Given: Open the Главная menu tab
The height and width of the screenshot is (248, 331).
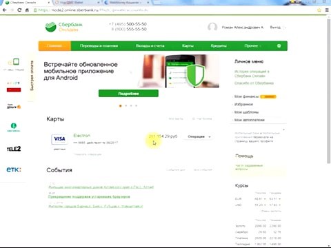Looking at the screenshot, I should [54, 45].
